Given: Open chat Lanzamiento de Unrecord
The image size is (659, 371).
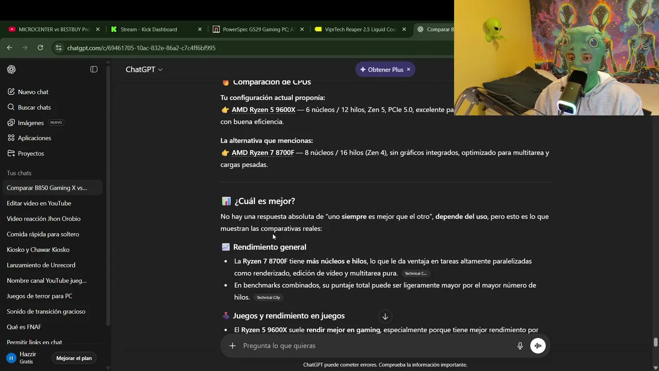Looking at the screenshot, I should click(x=41, y=265).
